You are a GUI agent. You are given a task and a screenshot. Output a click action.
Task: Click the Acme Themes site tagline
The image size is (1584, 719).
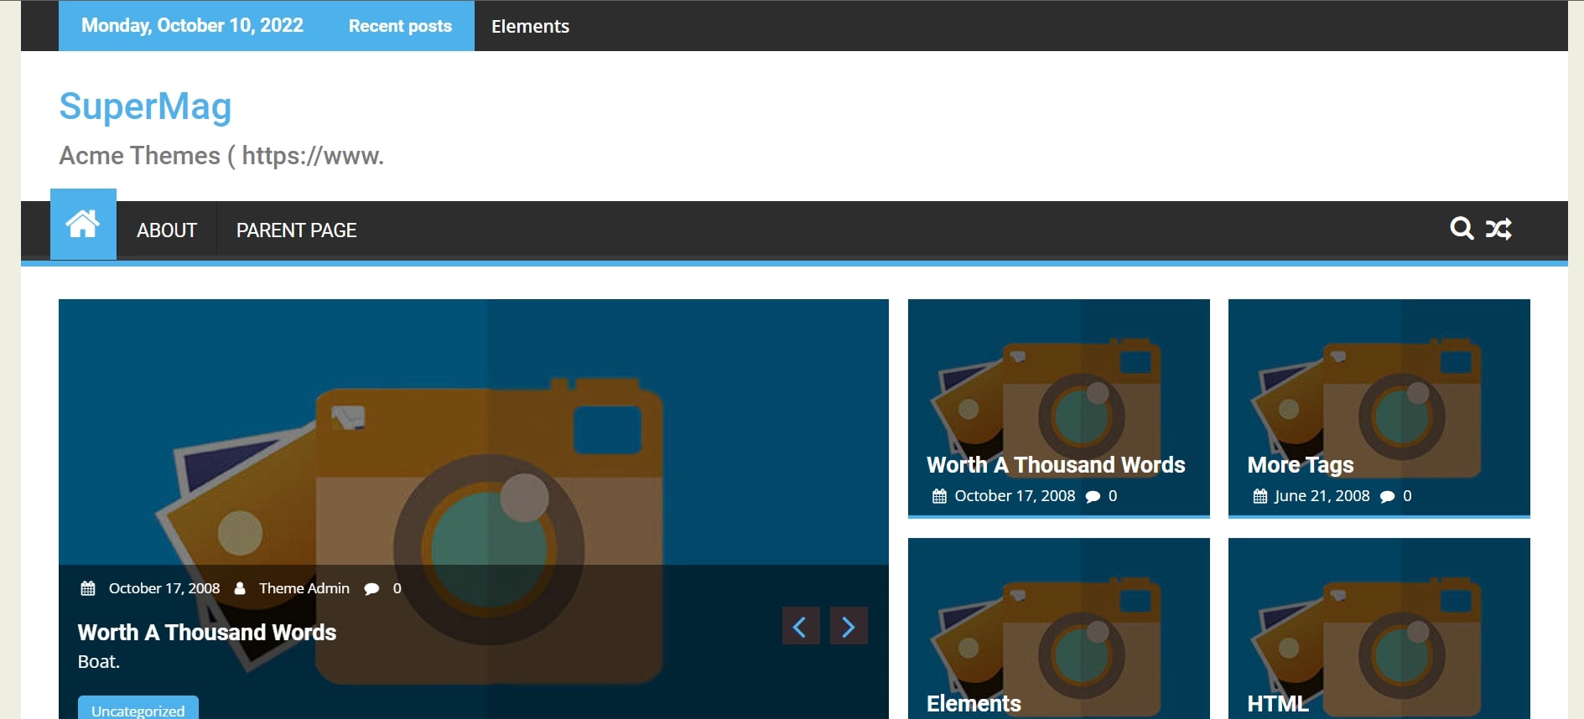[221, 156]
